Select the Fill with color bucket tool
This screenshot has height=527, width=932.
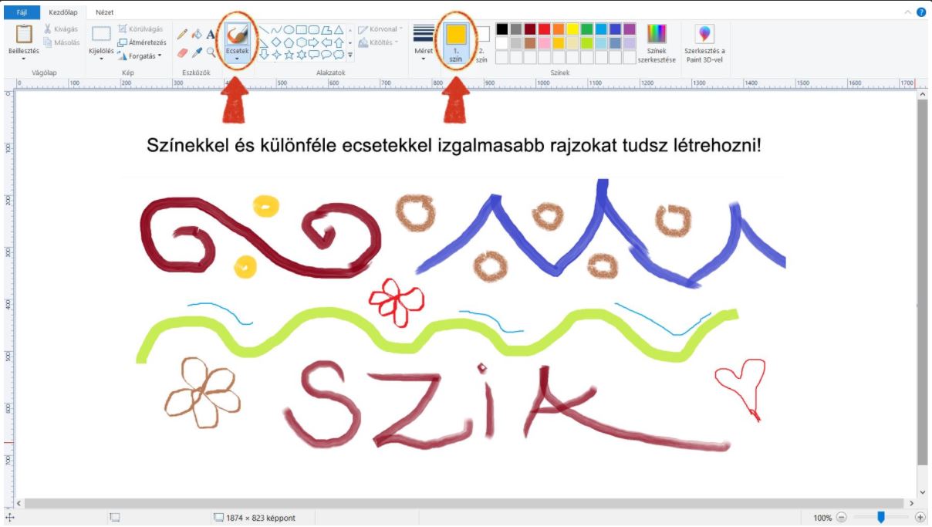[x=197, y=34]
